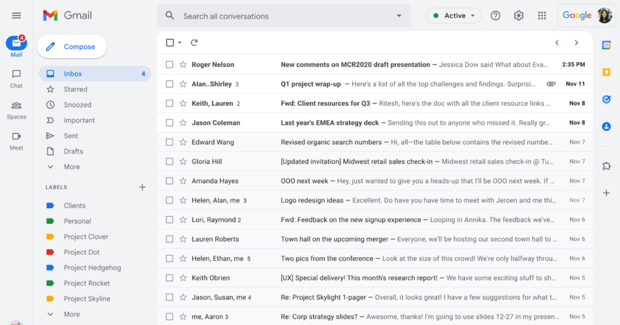
Task: Open the Help support icon
Action: tap(495, 16)
